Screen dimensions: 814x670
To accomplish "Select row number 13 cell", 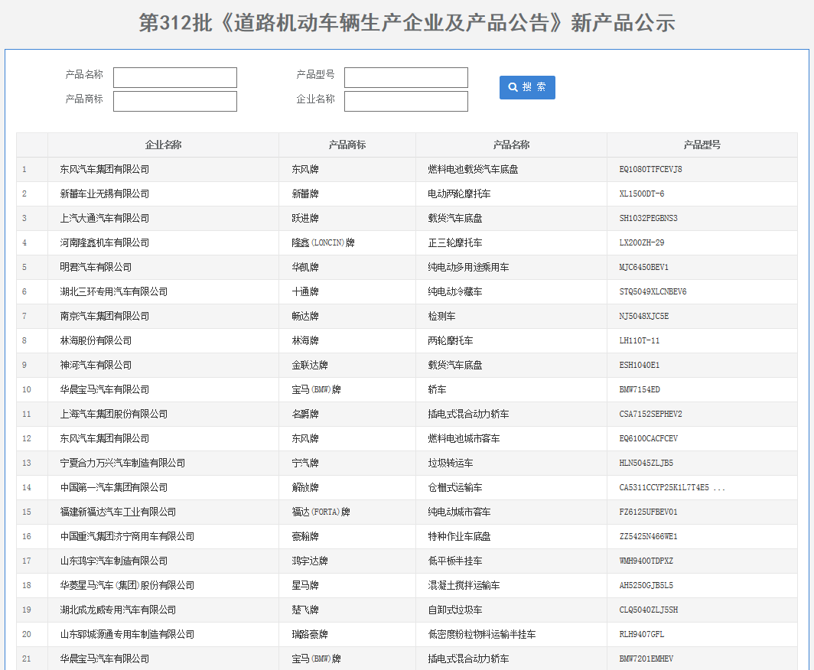I will (x=27, y=463).
